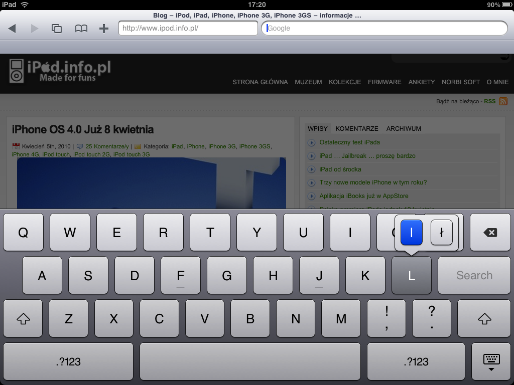This screenshot has height=385, width=514.
Task: Click the URL address field
Action: pyautogui.click(x=188, y=28)
